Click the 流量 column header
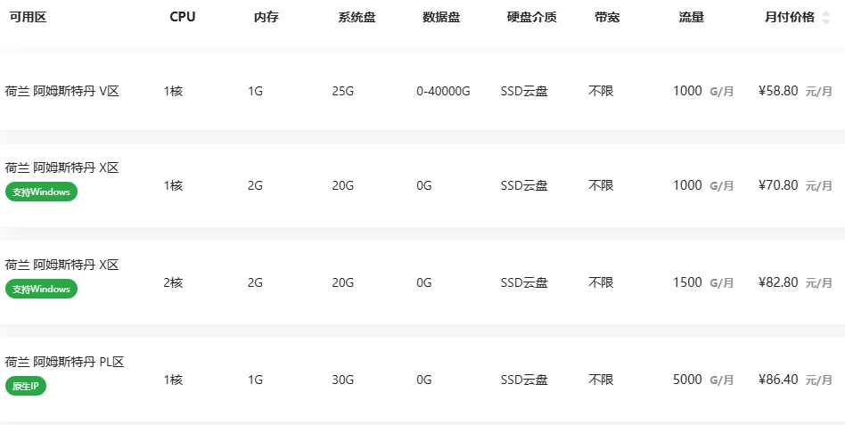 tap(691, 17)
